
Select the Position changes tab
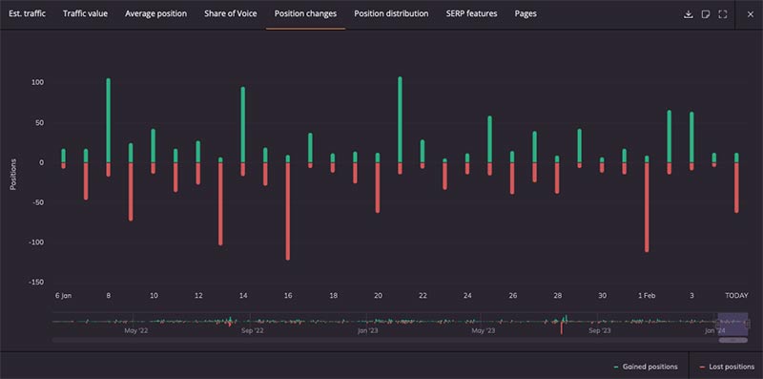(305, 13)
